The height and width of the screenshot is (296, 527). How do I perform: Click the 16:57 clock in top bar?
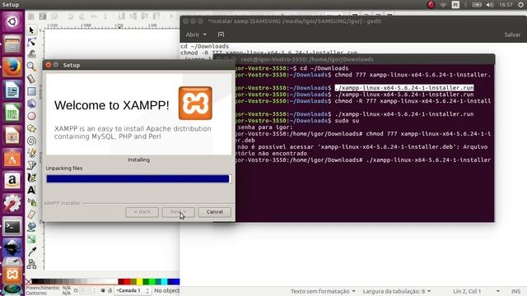[x=506, y=5]
